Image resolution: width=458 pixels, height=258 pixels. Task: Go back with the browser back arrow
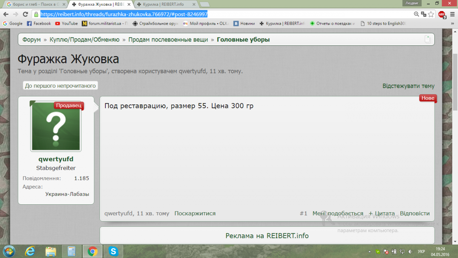(5, 14)
